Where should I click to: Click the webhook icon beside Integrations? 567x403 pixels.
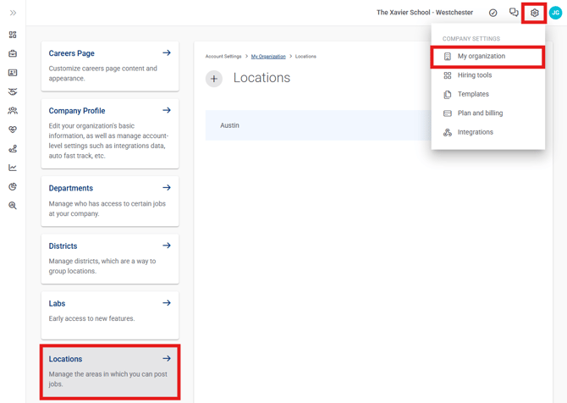click(448, 132)
